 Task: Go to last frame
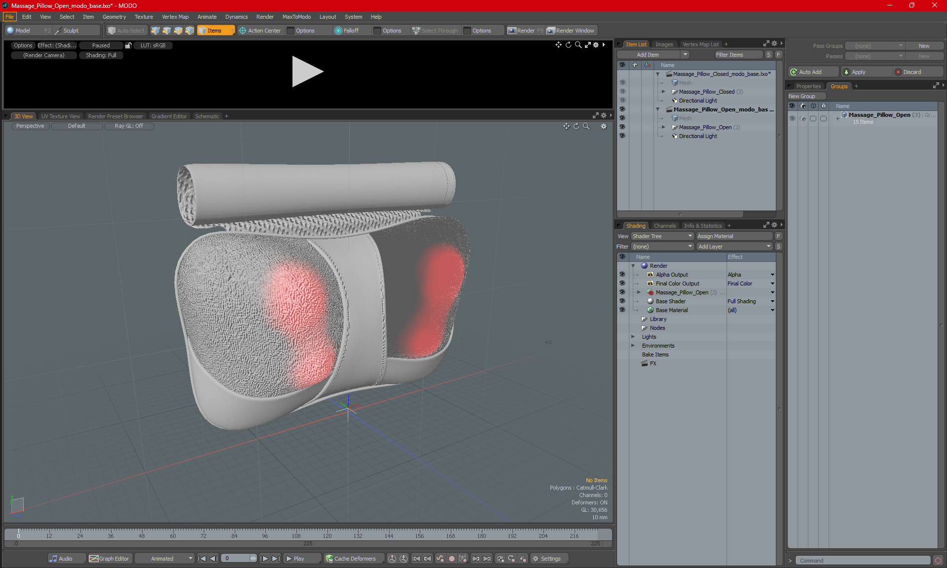(x=276, y=559)
